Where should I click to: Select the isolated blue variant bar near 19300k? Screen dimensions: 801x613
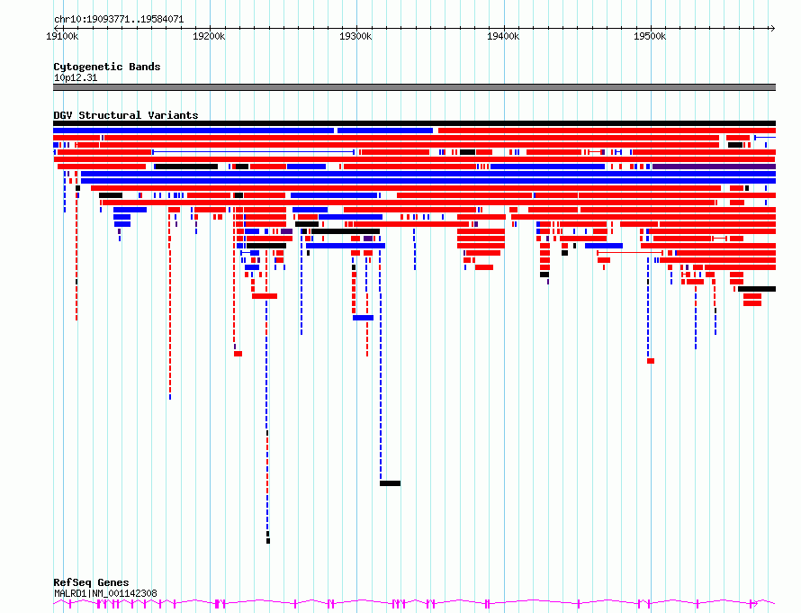[364, 318]
